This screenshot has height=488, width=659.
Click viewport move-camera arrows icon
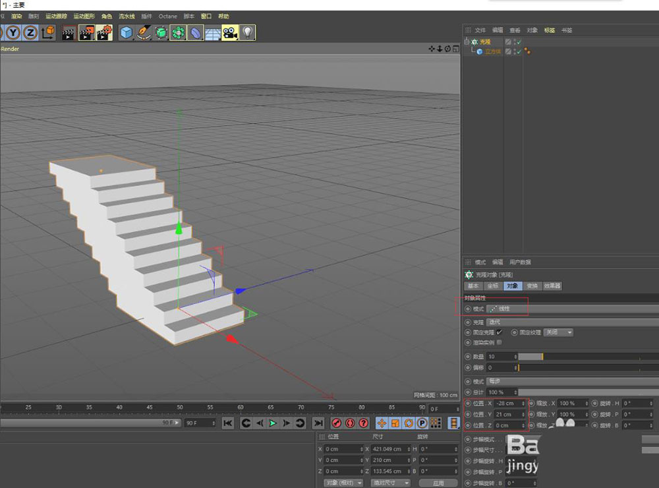432,49
